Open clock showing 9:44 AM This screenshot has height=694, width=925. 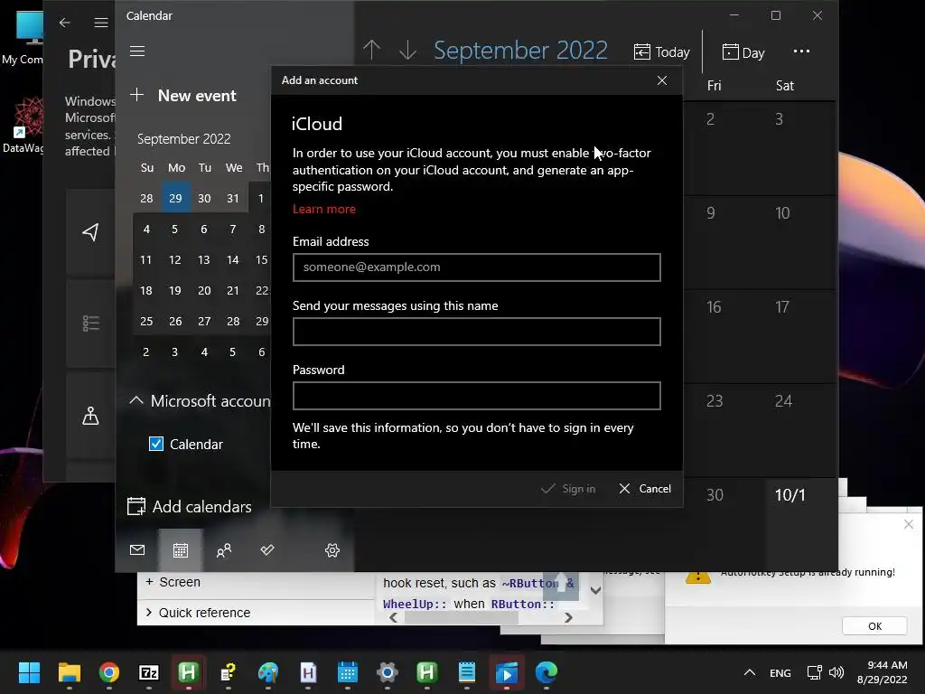tap(882, 672)
